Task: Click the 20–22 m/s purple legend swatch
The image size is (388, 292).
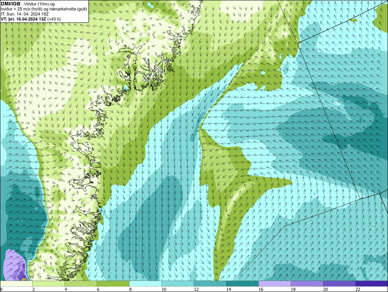Action: (339, 283)
